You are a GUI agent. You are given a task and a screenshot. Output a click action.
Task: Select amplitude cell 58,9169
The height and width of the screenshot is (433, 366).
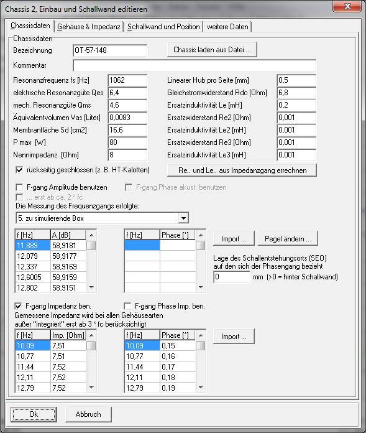coord(68,267)
